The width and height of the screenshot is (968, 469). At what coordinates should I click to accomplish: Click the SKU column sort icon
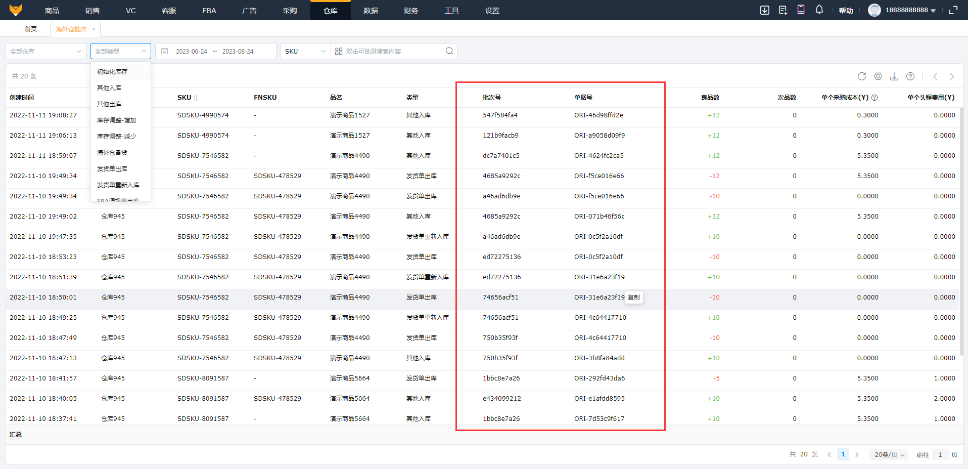[x=196, y=98]
